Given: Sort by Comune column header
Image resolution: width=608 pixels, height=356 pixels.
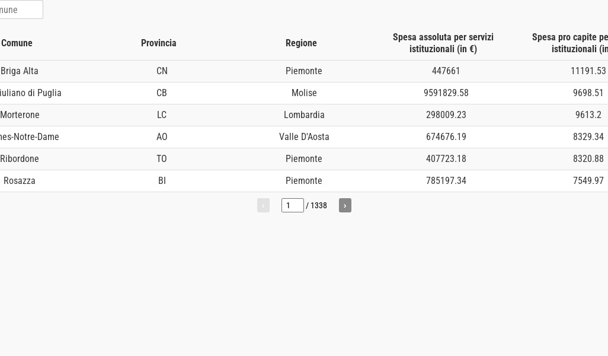Looking at the screenshot, I should [x=17, y=43].
